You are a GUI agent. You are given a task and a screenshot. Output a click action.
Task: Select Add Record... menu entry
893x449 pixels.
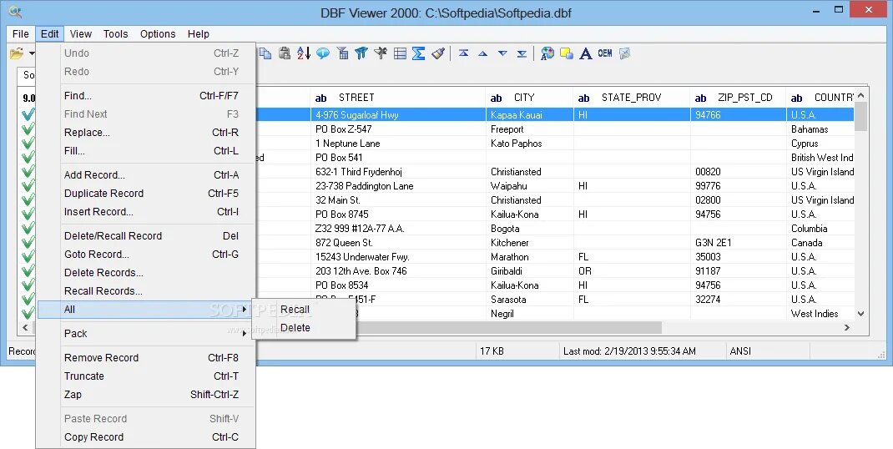coord(146,175)
